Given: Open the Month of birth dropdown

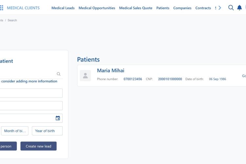Looking at the screenshot, I should (15, 131).
